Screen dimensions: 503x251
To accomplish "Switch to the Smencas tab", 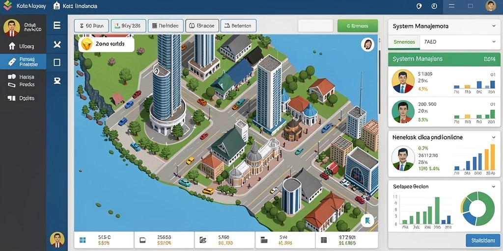I will pyautogui.click(x=404, y=42).
